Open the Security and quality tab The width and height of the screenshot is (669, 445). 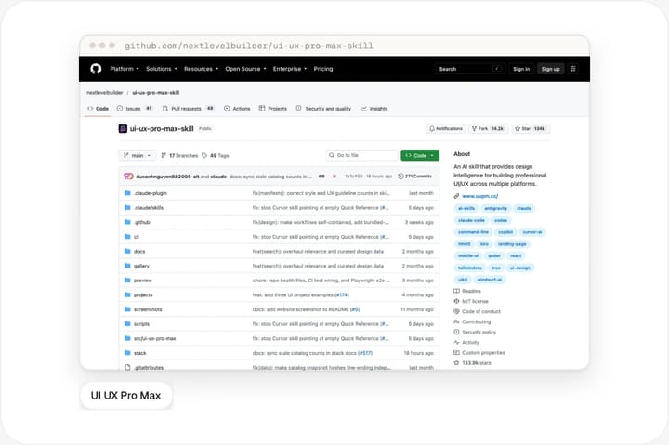point(323,109)
